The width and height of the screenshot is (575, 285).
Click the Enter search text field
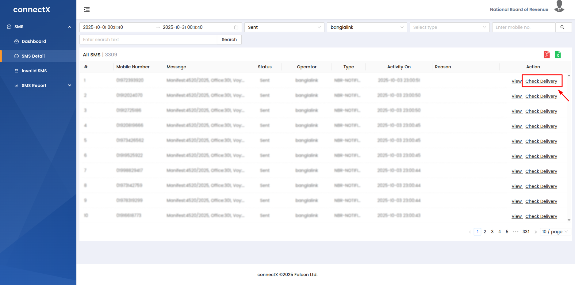pos(148,40)
